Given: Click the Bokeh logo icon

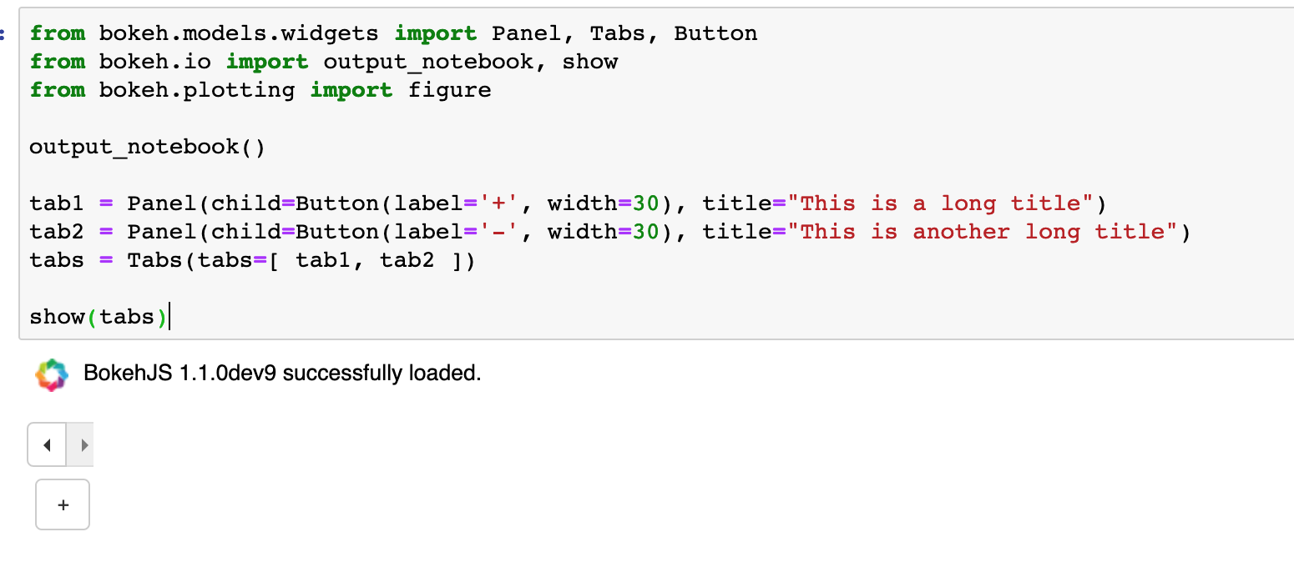Looking at the screenshot, I should coord(52,374).
